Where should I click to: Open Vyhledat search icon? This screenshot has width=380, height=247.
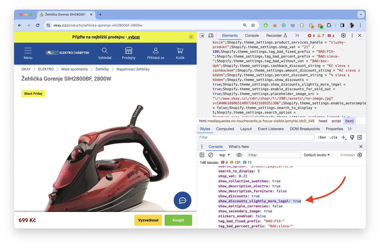pos(104,53)
